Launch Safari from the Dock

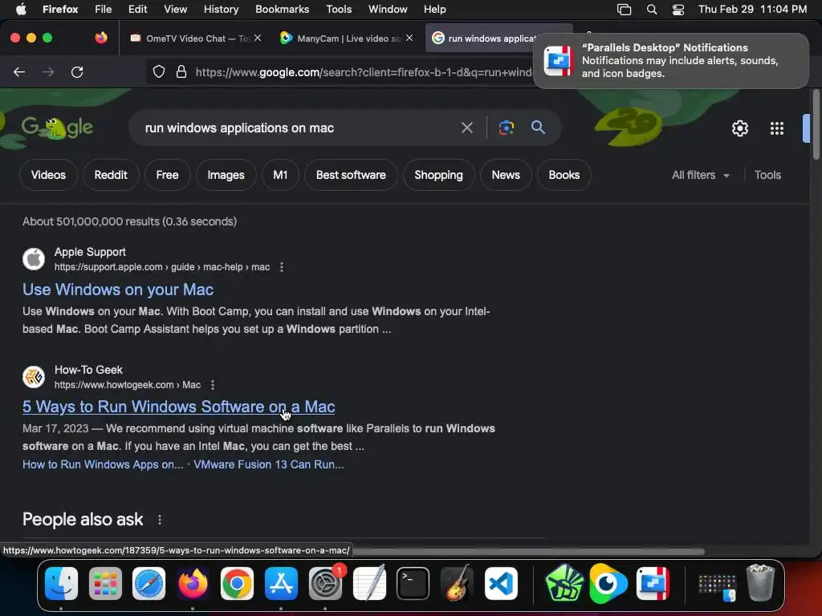149,584
